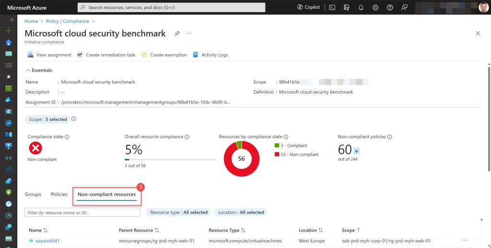Image resolution: width=491 pixels, height=248 pixels.
Task: Open the Resource type filter dropdown
Action: [x=179, y=212]
